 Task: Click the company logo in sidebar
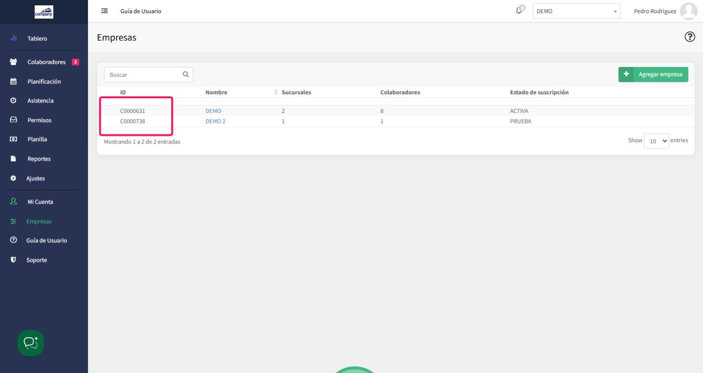tap(44, 11)
